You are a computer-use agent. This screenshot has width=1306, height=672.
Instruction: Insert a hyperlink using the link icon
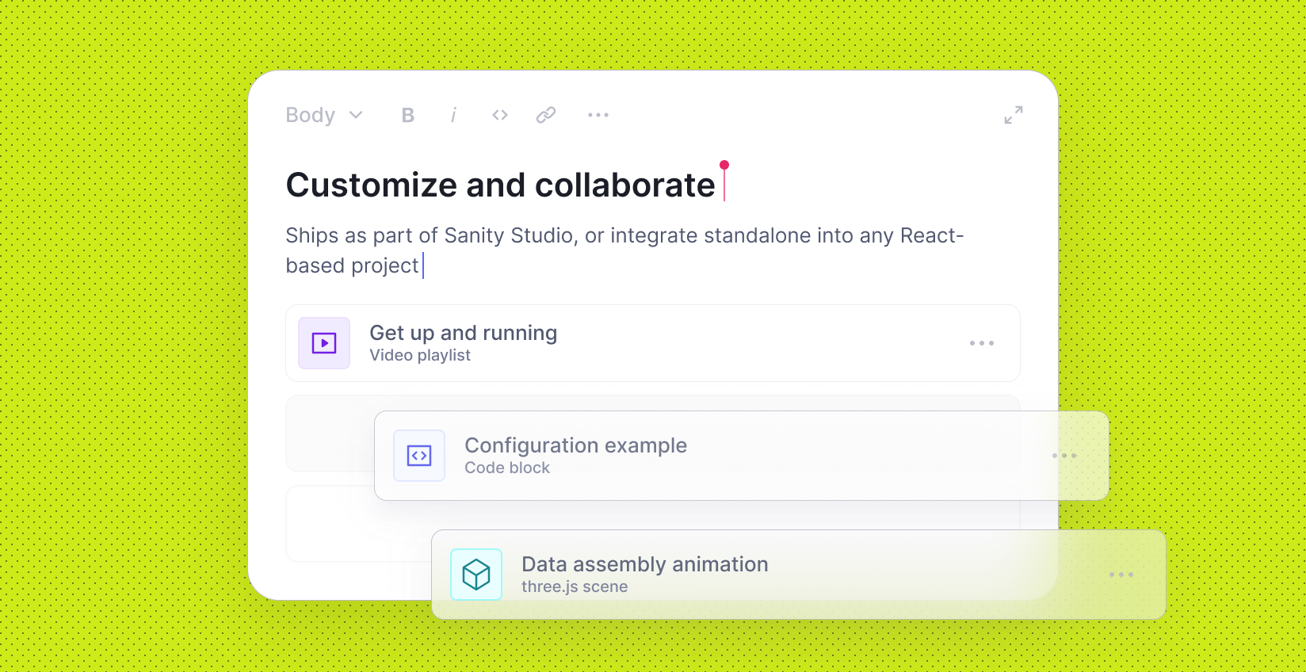[545, 115]
